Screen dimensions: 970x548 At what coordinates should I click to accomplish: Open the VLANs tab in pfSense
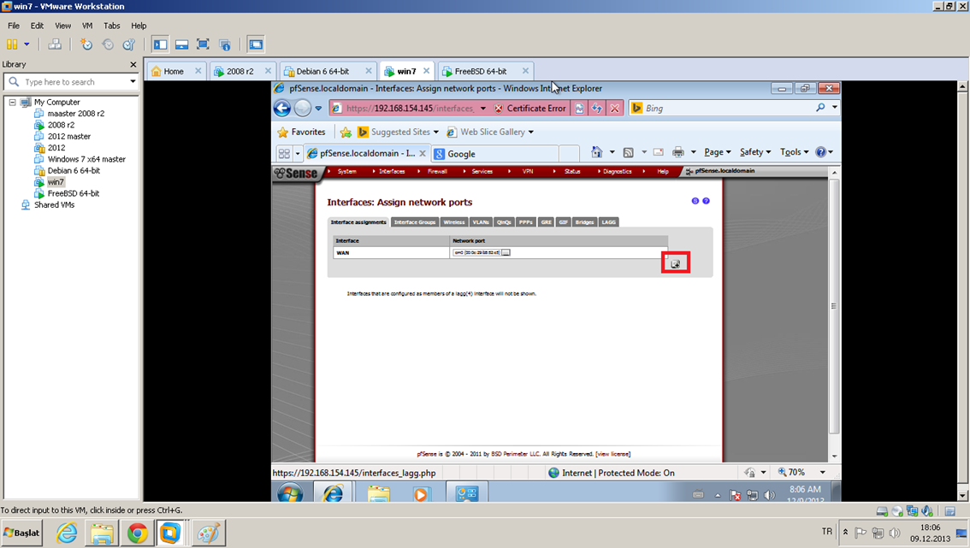(x=481, y=222)
